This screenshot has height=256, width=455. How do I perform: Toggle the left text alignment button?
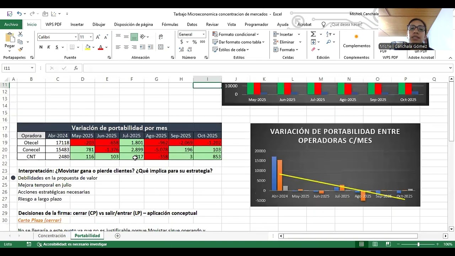pos(118,47)
